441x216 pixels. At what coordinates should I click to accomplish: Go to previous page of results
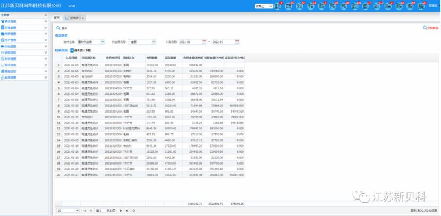(x=91, y=210)
